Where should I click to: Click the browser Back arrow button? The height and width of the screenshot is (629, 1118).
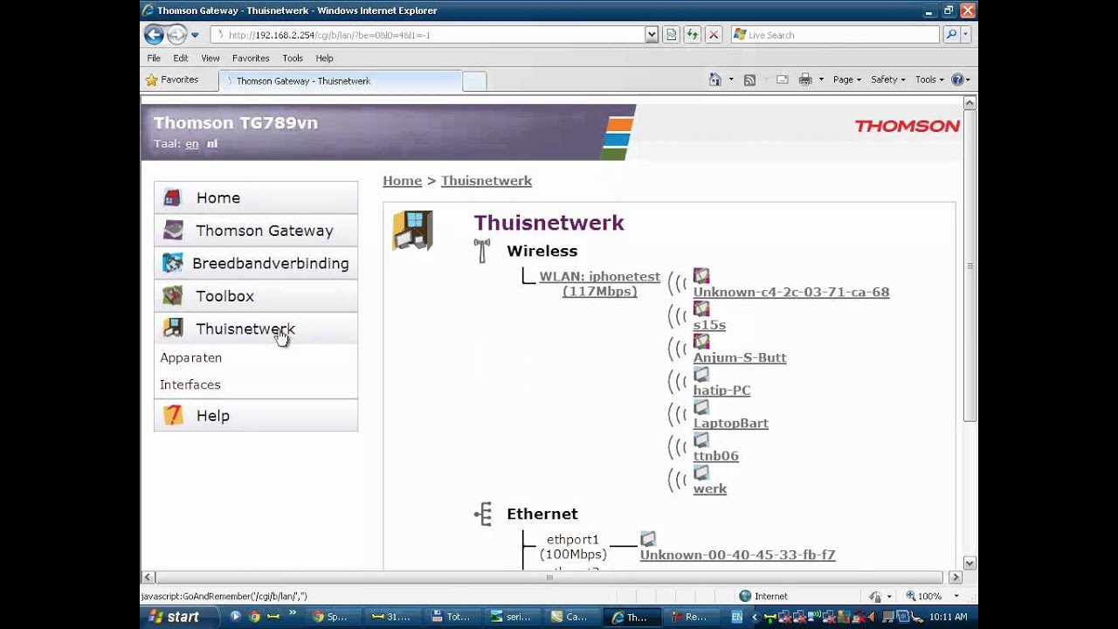click(x=155, y=35)
